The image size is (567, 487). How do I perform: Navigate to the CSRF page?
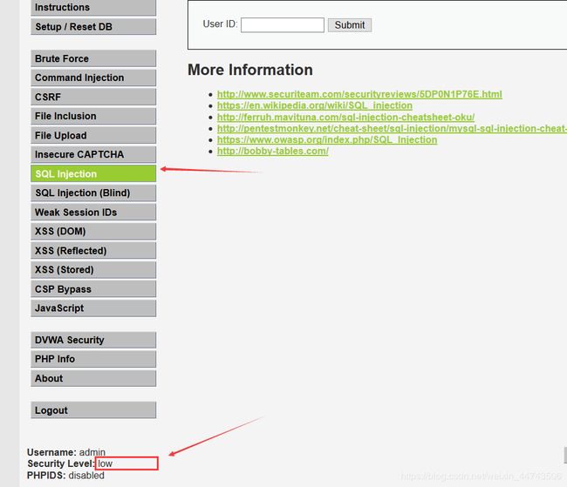pyautogui.click(x=92, y=97)
